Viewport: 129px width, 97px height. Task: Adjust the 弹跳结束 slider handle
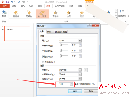click(61, 56)
